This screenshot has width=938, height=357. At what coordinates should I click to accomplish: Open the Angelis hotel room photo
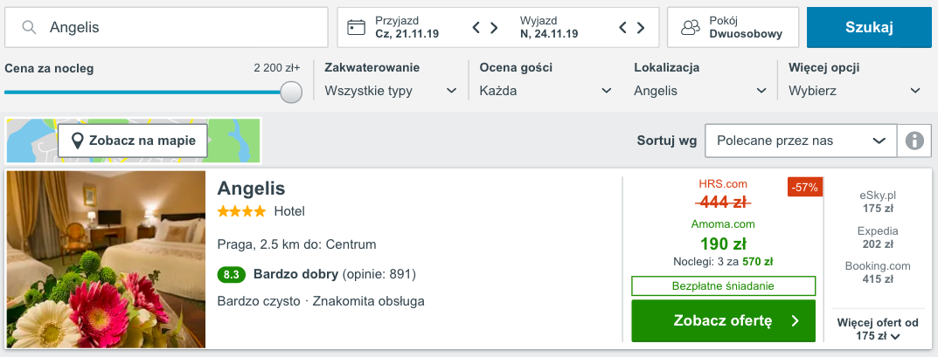(106, 259)
